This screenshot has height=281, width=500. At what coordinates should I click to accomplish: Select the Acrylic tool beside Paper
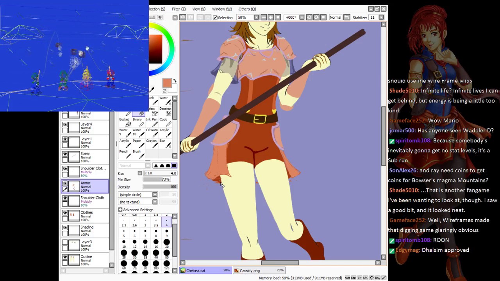point(125,143)
